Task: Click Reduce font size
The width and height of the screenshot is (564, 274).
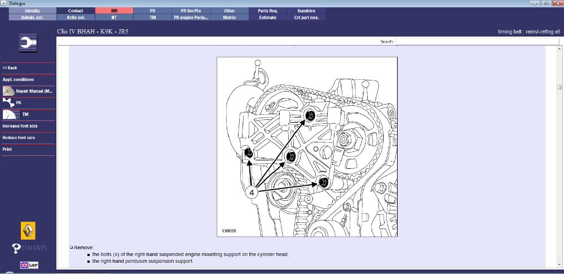Action: click(19, 138)
